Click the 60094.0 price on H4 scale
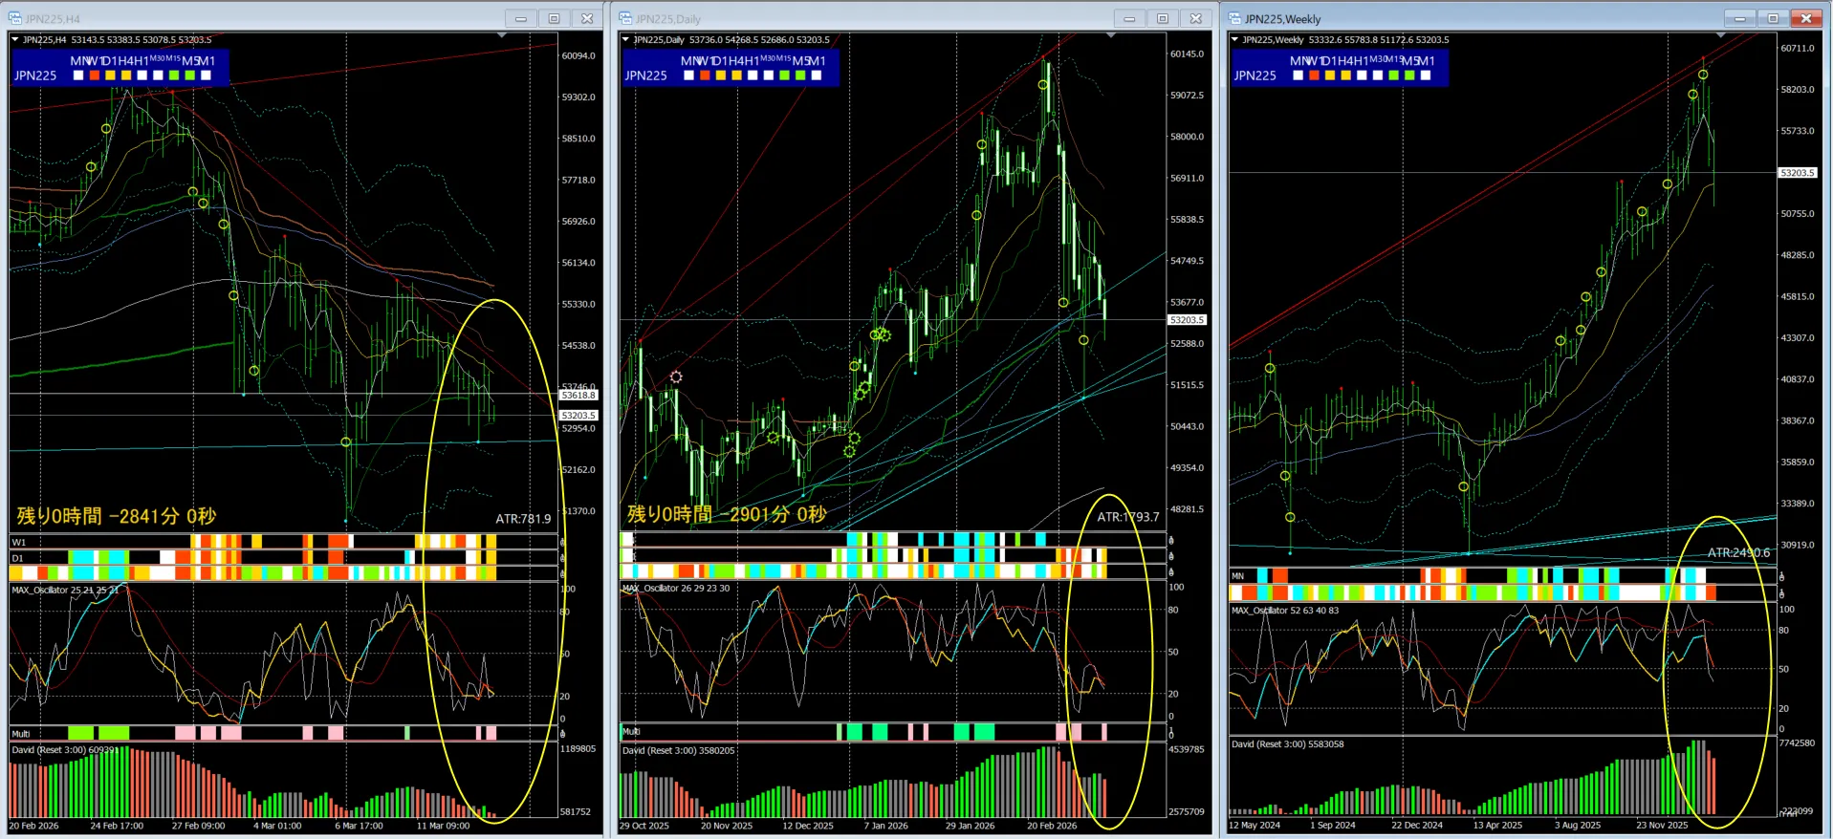Image resolution: width=1833 pixels, height=839 pixels. tap(578, 55)
